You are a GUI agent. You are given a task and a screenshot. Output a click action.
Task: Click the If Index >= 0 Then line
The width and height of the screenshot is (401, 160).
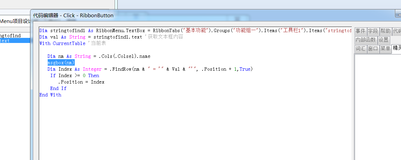75,75
